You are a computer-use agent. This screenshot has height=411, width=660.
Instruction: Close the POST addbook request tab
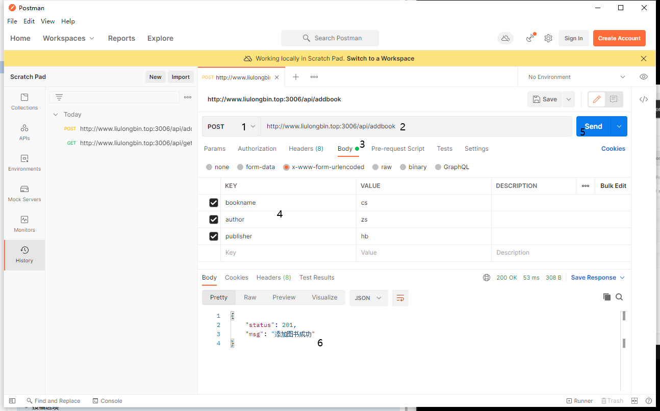[x=277, y=77]
